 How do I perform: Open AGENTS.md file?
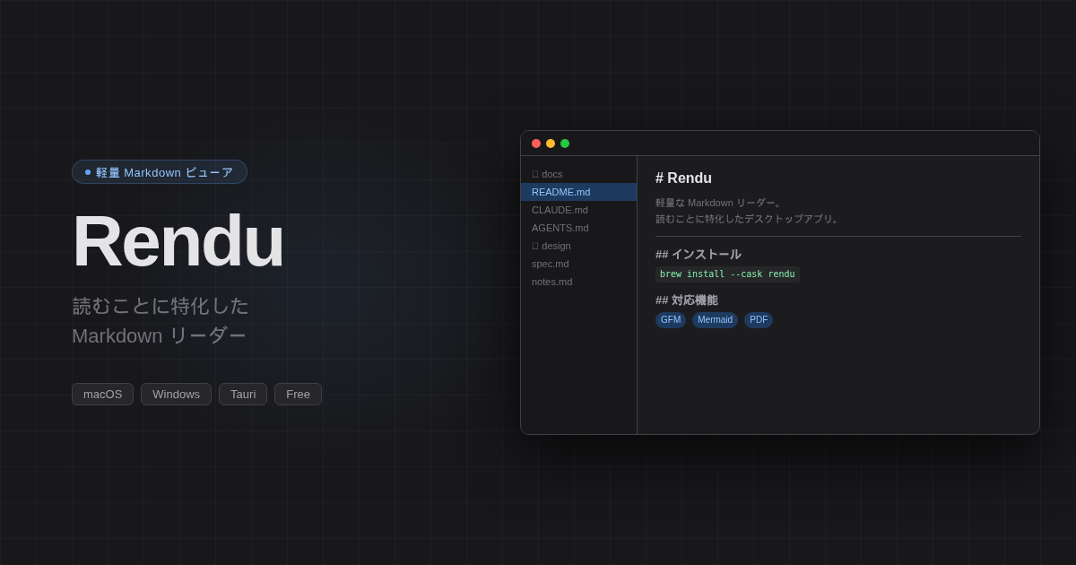pos(578,228)
